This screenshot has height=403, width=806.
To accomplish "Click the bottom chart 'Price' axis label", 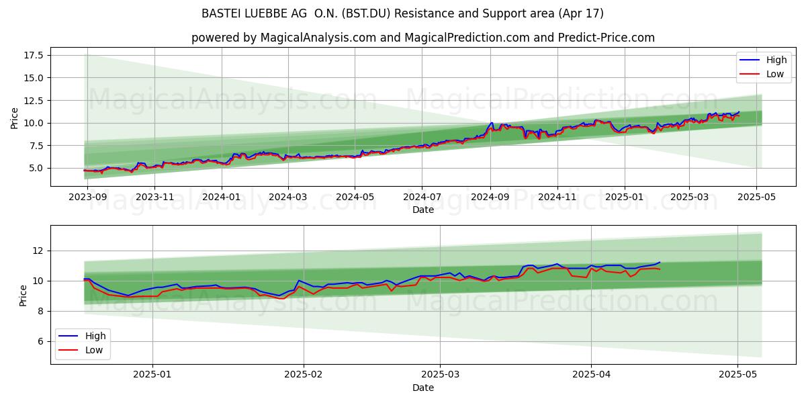I will coord(24,295).
